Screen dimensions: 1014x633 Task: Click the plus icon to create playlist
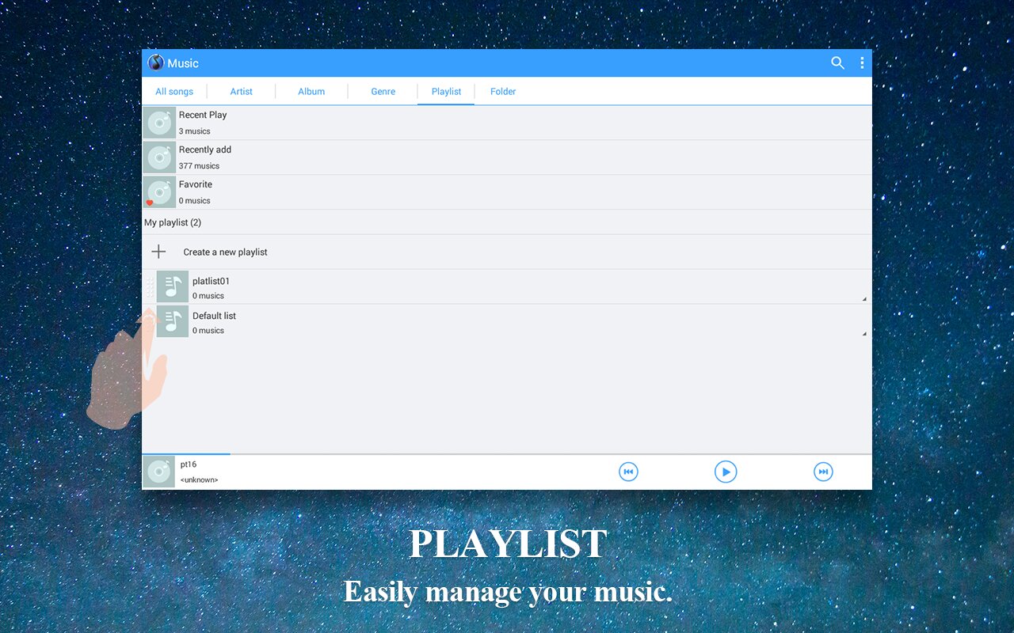coord(159,252)
